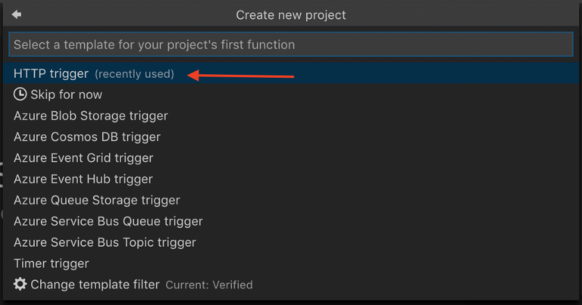Choose Azure Event Grid trigger
This screenshot has height=305, width=582.
tap(83, 158)
